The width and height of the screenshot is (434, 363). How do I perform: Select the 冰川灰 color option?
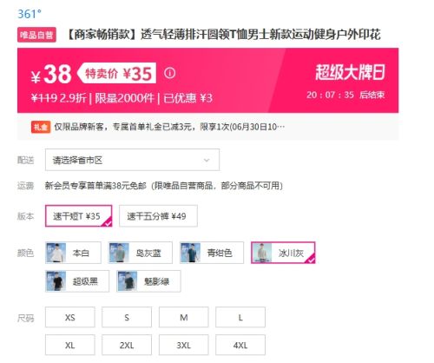283,253
